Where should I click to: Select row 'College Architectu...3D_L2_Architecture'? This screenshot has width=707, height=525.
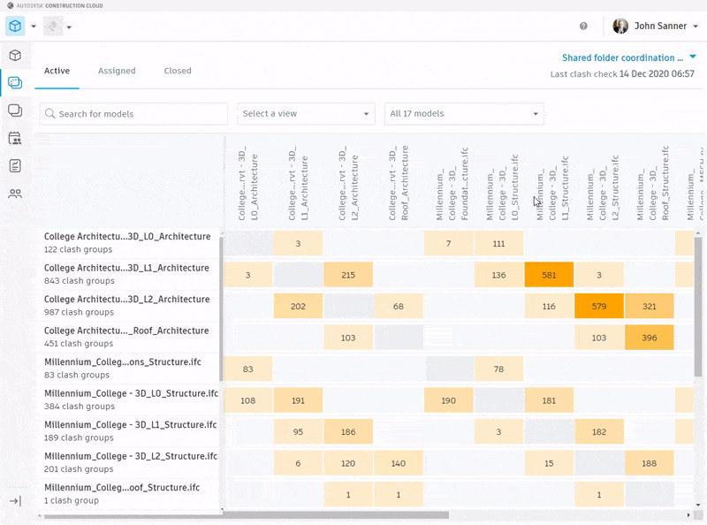tap(129, 305)
